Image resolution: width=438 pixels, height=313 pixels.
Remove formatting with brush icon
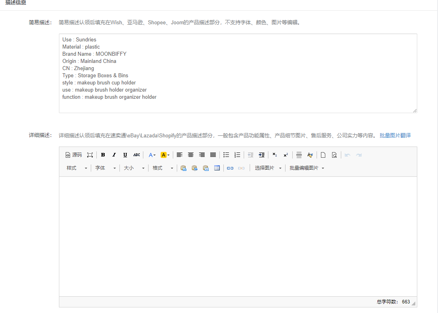[x=310, y=155]
